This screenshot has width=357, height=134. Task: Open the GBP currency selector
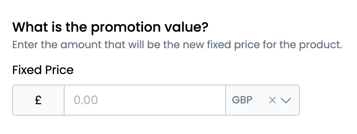pyautogui.click(x=263, y=100)
